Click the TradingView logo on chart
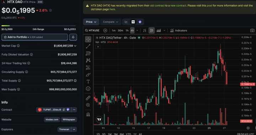256x135 pixels. (x=99, y=119)
